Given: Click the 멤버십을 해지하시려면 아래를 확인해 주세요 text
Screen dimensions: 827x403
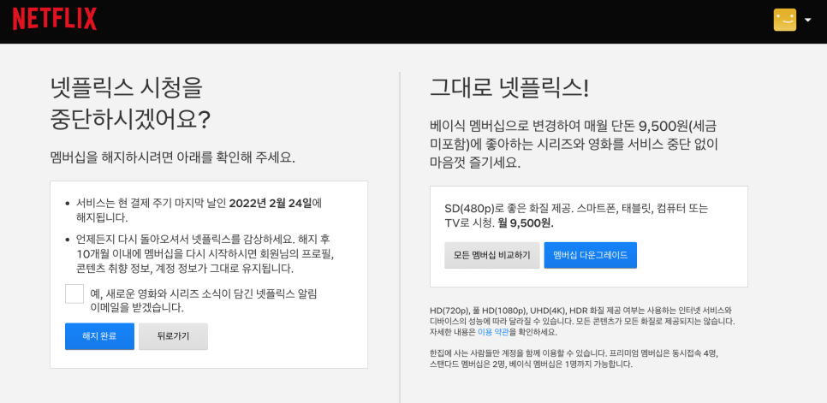Looking at the screenshot, I should point(172,157).
